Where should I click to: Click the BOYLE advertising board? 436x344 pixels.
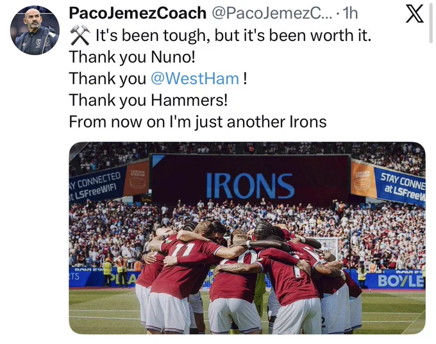click(x=400, y=281)
